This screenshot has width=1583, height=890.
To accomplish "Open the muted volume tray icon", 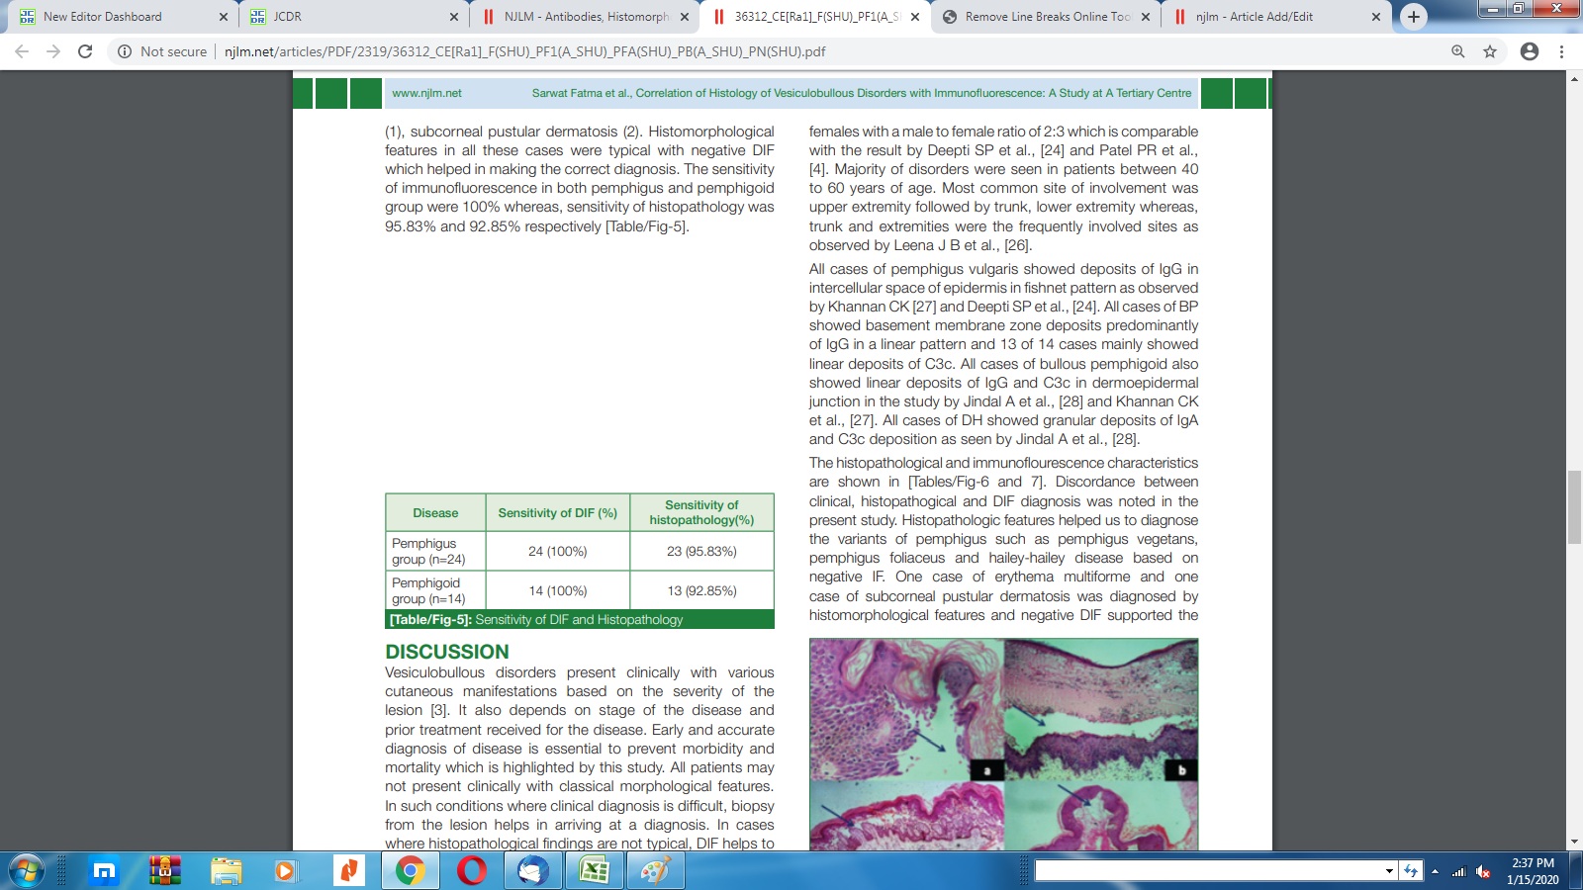I will [x=1483, y=871].
